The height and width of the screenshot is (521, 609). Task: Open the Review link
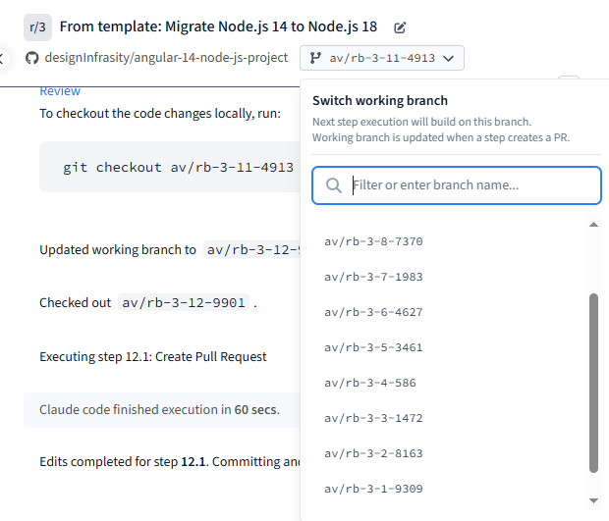point(60,91)
